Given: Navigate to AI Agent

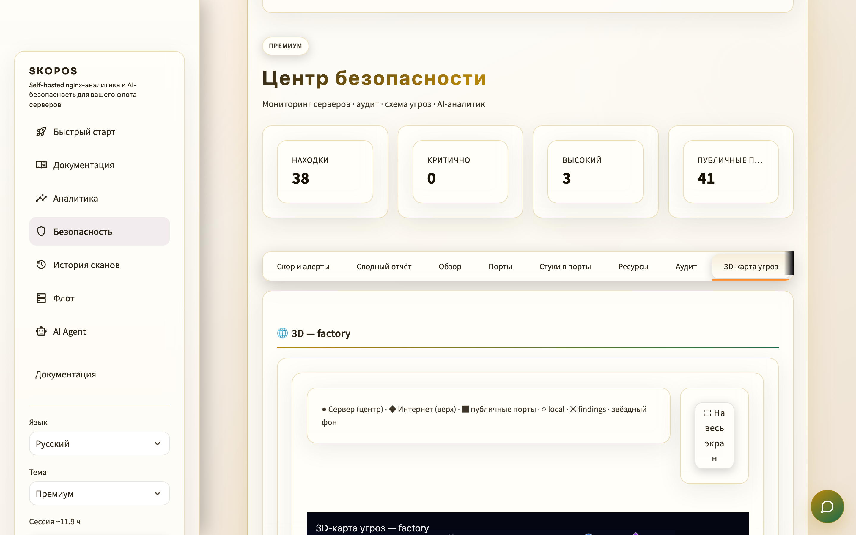Looking at the screenshot, I should [99, 331].
